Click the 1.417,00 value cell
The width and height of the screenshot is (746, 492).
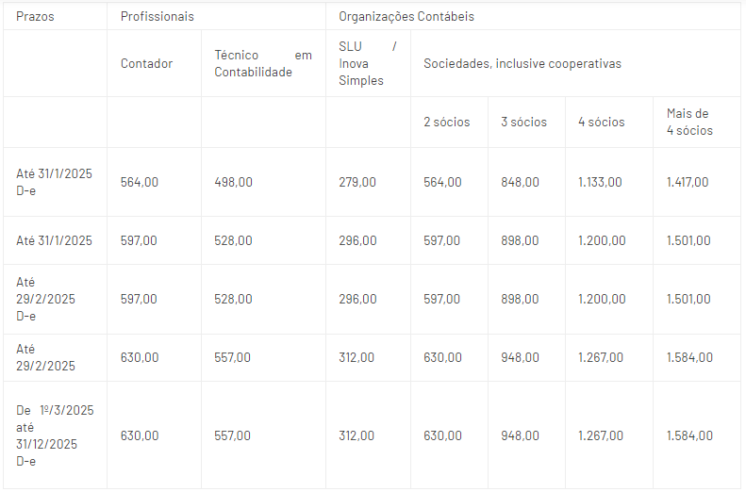688,182
